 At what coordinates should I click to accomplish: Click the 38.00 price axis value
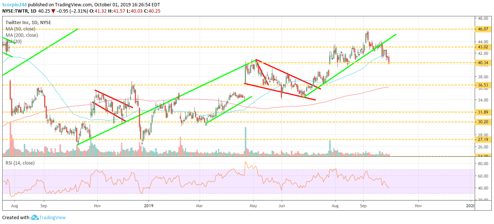pos(483,77)
